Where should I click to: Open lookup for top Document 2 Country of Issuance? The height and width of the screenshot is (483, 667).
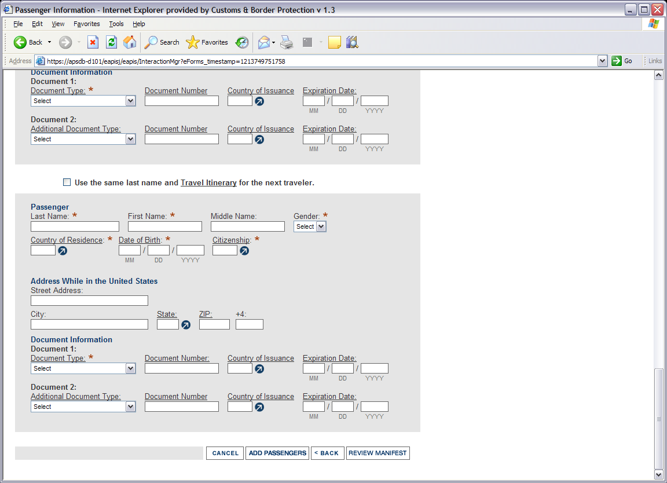point(259,140)
